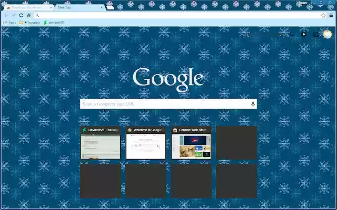Reload the page with the refresh icon

tap(21, 15)
